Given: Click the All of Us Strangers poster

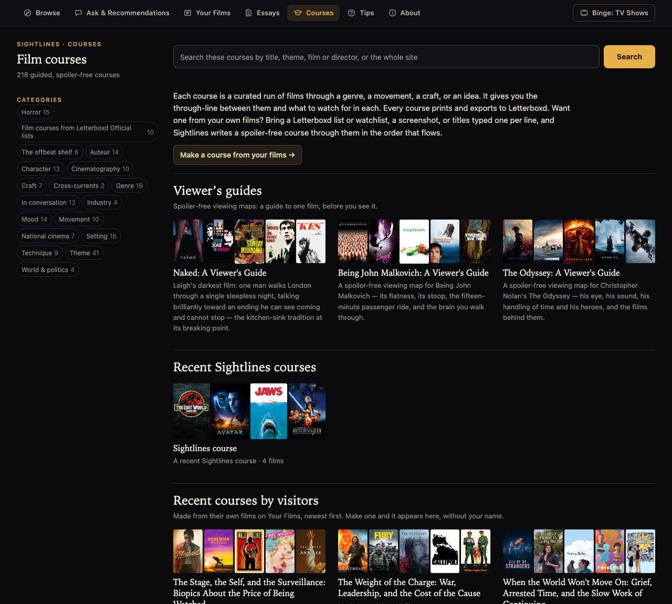Looking at the screenshot, I should (x=517, y=551).
